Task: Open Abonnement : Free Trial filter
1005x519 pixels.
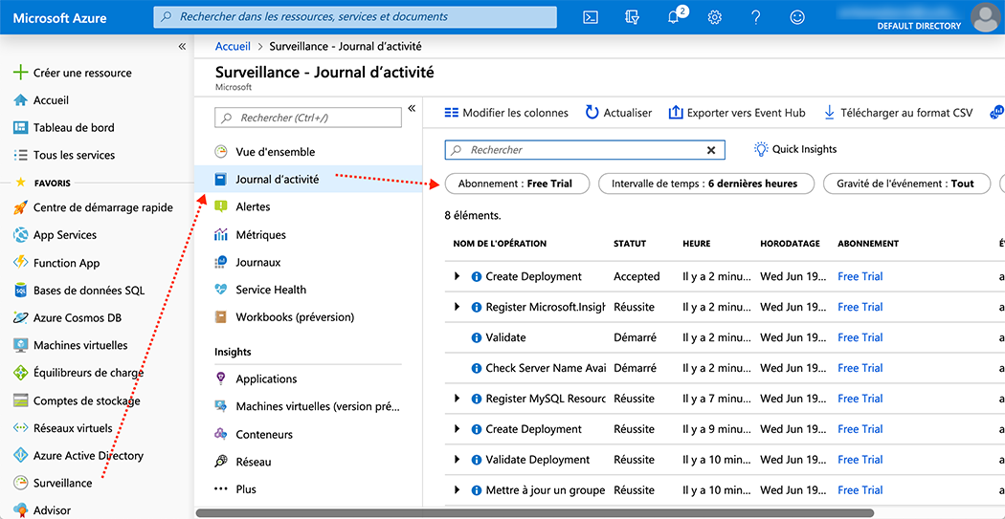Action: click(517, 184)
